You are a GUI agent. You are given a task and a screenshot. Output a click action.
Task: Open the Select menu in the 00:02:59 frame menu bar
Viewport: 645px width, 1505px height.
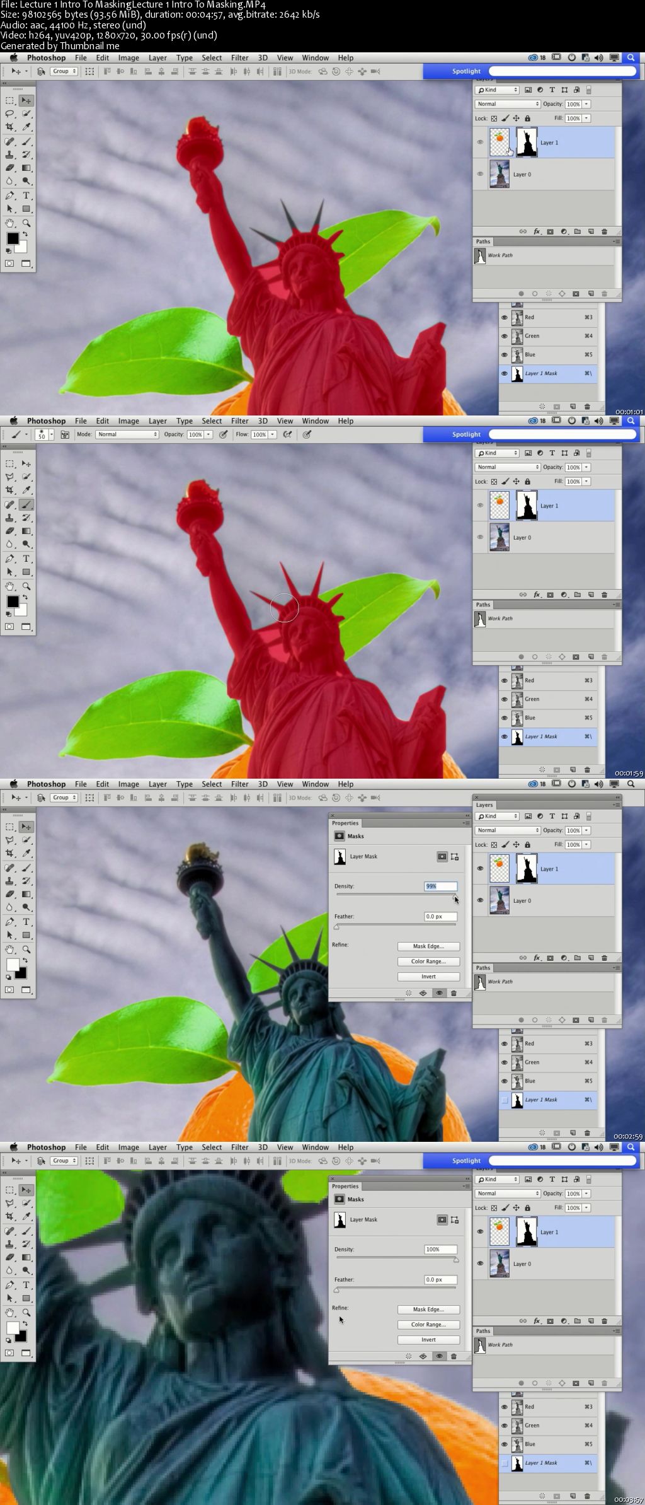[x=212, y=784]
